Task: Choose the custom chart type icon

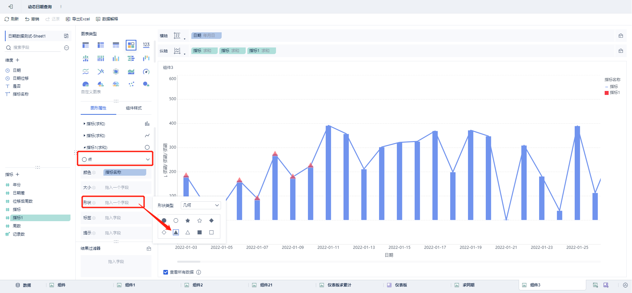Action: pyautogui.click(x=131, y=45)
